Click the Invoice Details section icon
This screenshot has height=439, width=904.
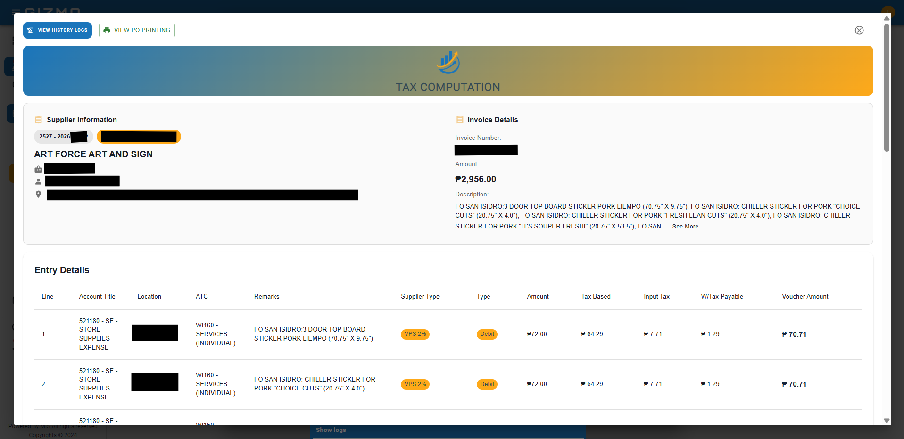point(459,120)
